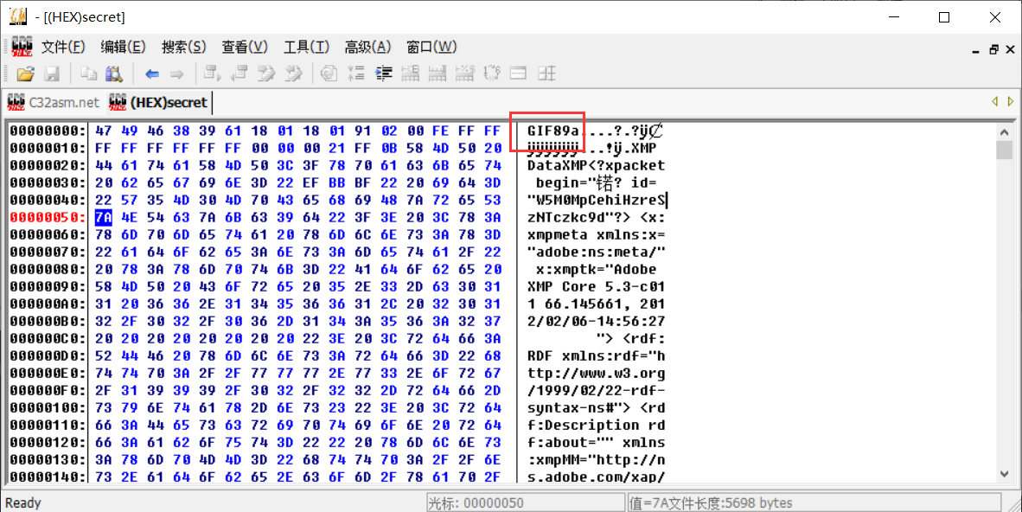Image resolution: width=1022 pixels, height=512 pixels.
Task: Click the toolbar icon showing numbers 1 and 6
Action: (x=491, y=73)
